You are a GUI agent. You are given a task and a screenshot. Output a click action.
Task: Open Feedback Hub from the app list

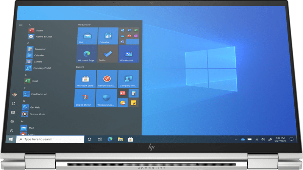(35, 94)
